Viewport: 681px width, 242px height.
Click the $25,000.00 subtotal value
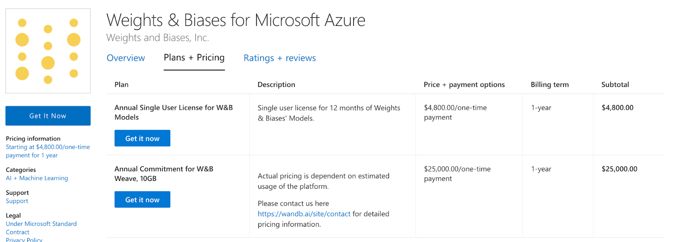click(x=619, y=169)
